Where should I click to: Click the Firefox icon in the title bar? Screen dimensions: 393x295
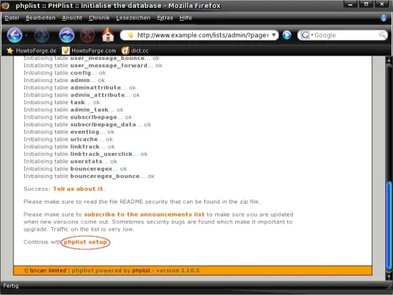[5, 5]
